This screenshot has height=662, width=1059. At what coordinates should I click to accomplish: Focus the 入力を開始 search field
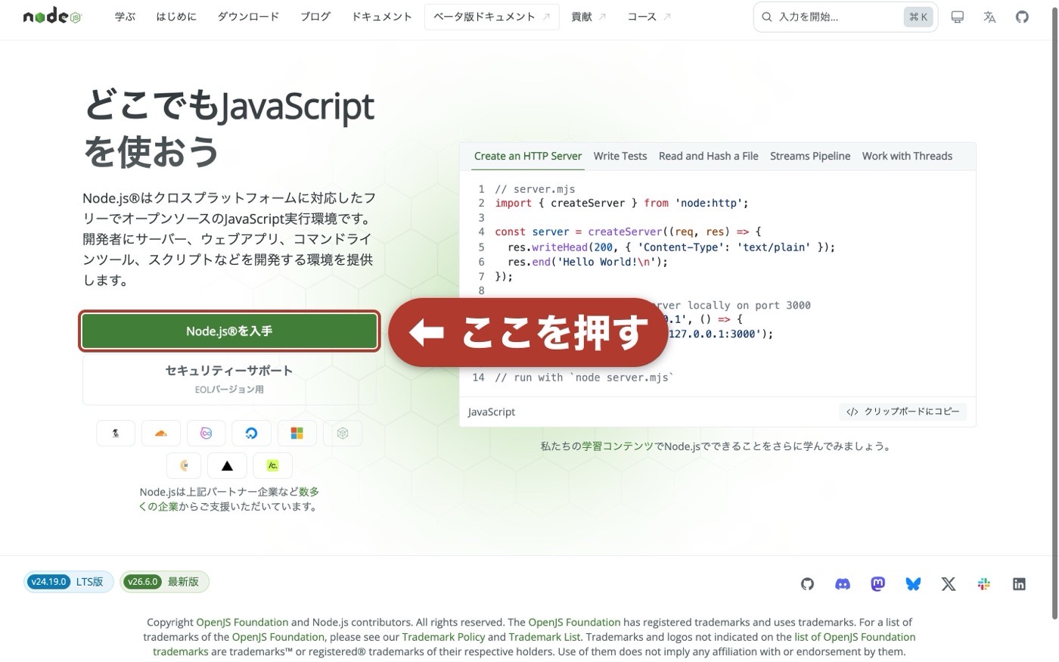[845, 17]
